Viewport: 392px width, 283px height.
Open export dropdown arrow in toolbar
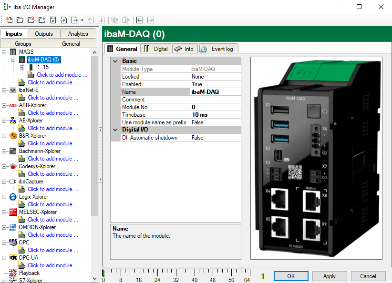(x=82, y=20)
